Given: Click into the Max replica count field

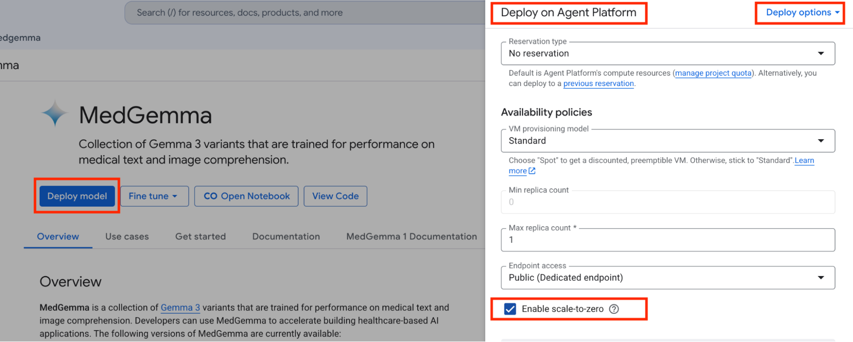Looking at the screenshot, I should pyautogui.click(x=668, y=240).
